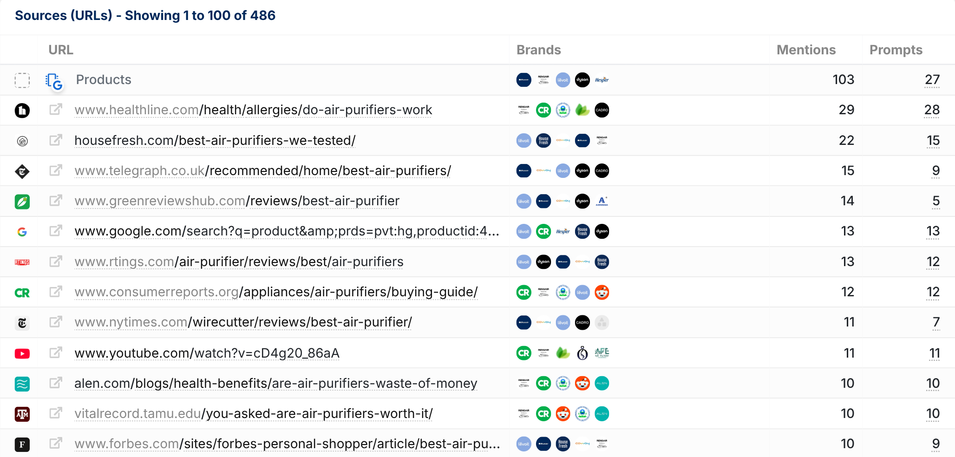Click mentions value 22 in housefresh row

click(846, 141)
